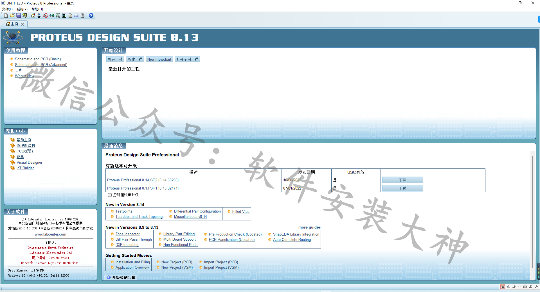Open Zone Inspector link
540x292 pixels.
pyautogui.click(x=127, y=234)
